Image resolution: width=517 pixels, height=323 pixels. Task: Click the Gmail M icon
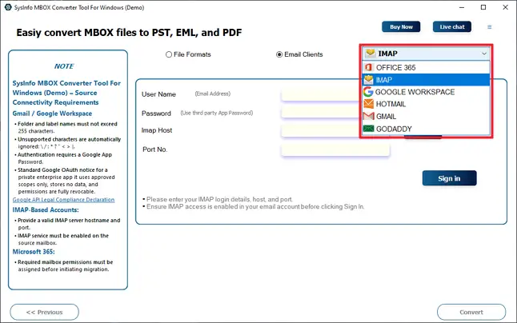click(368, 116)
